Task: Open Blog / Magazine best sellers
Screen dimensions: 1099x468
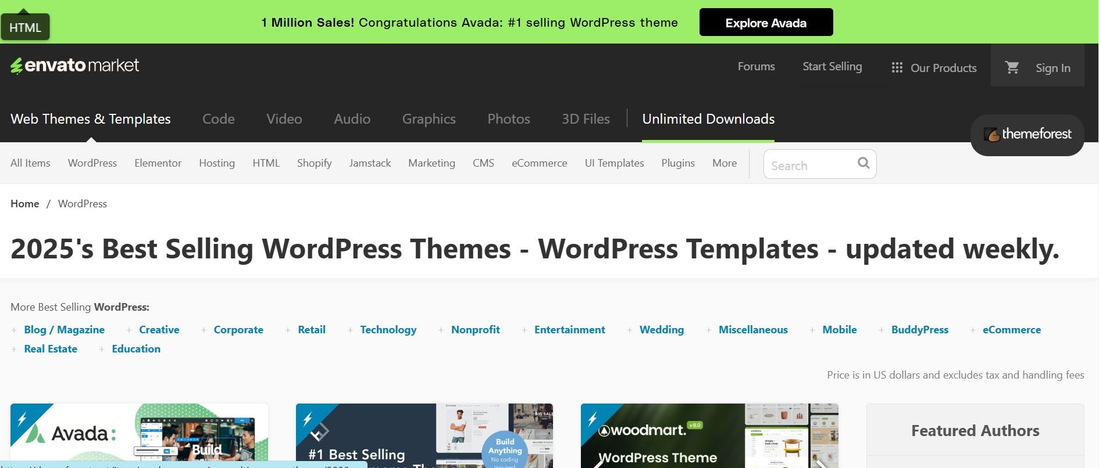Action: pyautogui.click(x=65, y=330)
